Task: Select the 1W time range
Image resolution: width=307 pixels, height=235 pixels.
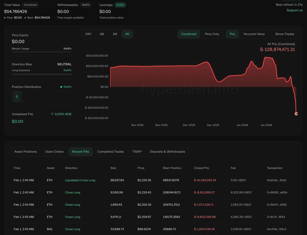Action: coord(102,34)
